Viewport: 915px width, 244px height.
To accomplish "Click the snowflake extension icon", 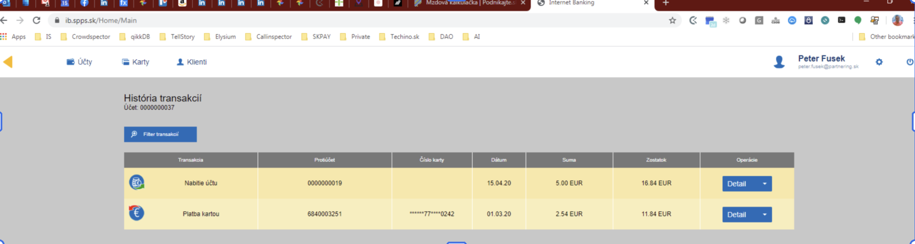I will point(726,20).
